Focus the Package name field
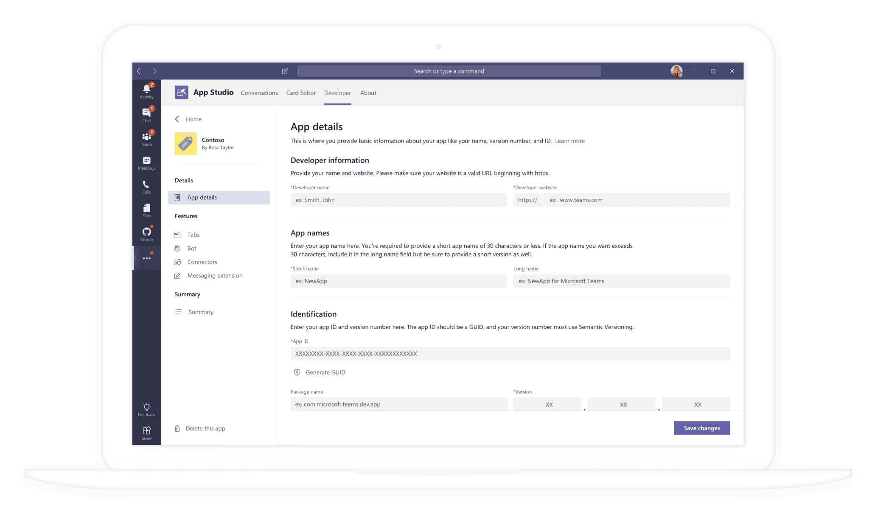 click(x=399, y=404)
